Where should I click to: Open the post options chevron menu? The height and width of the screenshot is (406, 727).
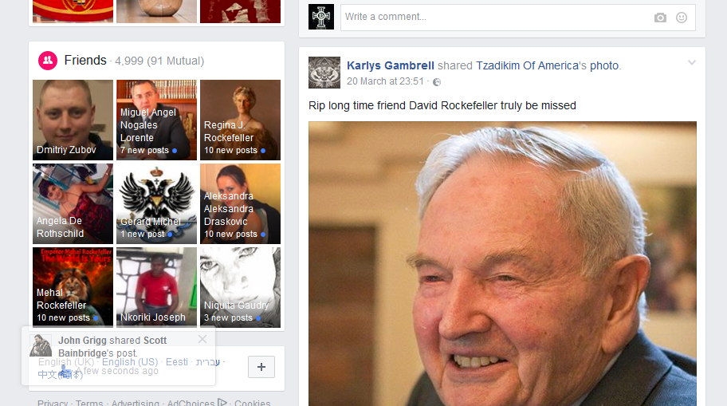(x=692, y=62)
